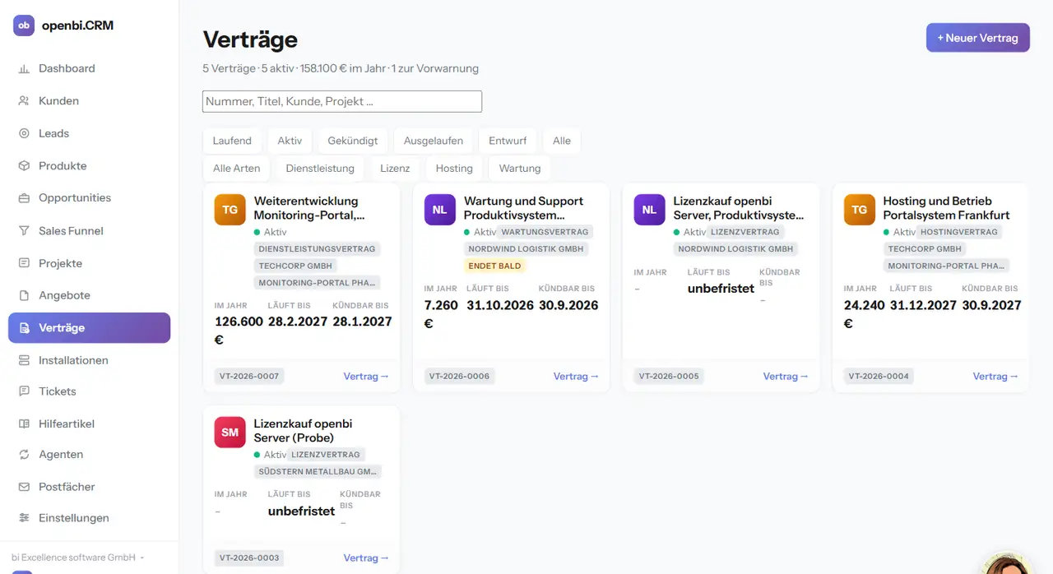This screenshot has height=574, width=1053.
Task: Open Vertrag link for VT-2026-0004
Action: pyautogui.click(x=995, y=377)
